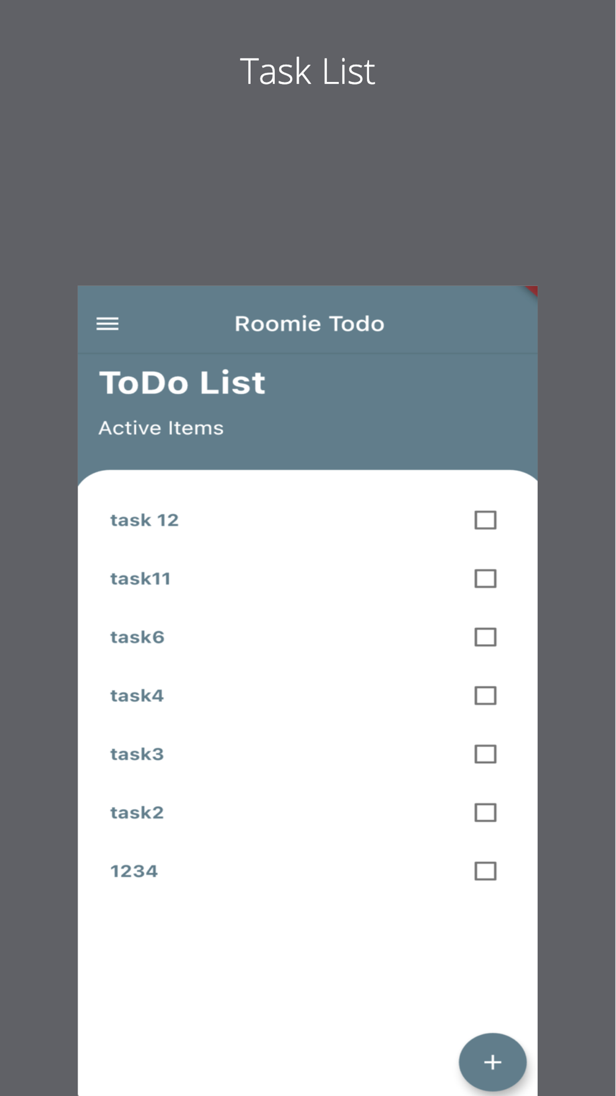616x1096 pixels.
Task: Complete task2 via its checkbox
Action: pyautogui.click(x=485, y=812)
